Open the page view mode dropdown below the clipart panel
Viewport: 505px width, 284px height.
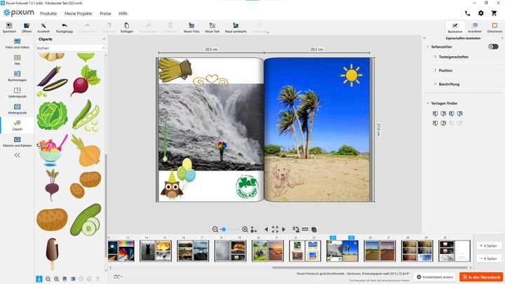[x=119, y=276]
